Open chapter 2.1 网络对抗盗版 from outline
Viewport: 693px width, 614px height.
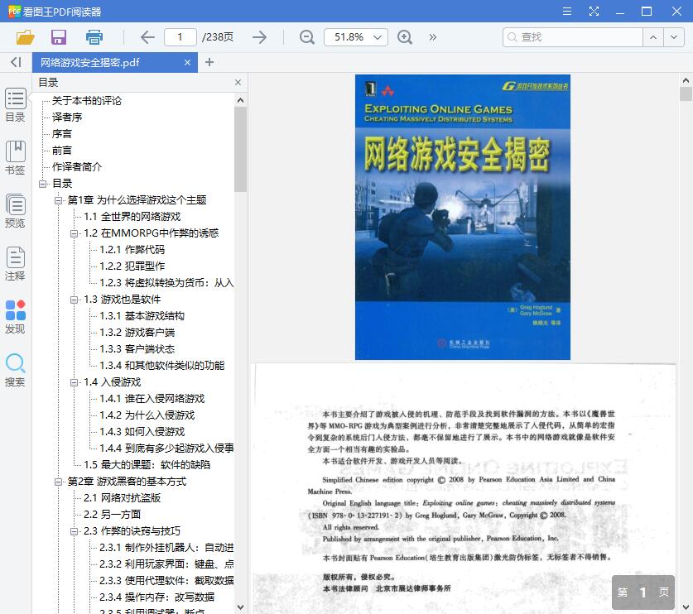tap(121, 497)
